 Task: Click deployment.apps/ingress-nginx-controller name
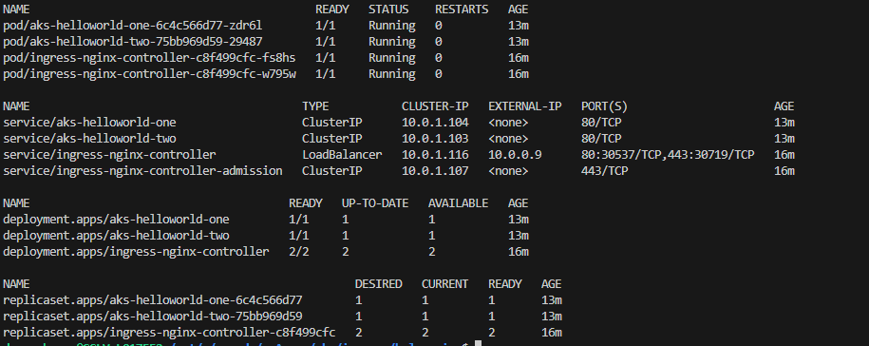tap(136, 251)
